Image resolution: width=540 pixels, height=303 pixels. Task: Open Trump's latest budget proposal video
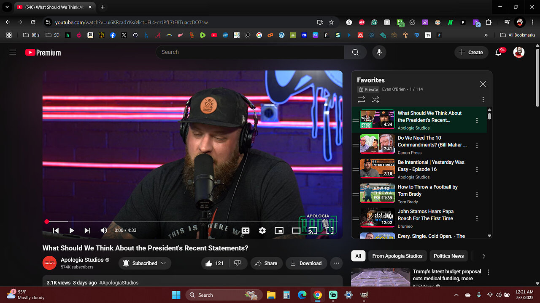coord(447,275)
